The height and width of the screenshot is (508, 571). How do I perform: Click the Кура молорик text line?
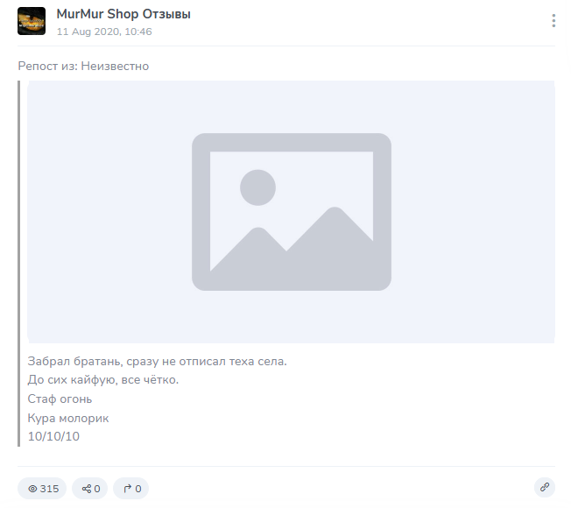(x=67, y=419)
